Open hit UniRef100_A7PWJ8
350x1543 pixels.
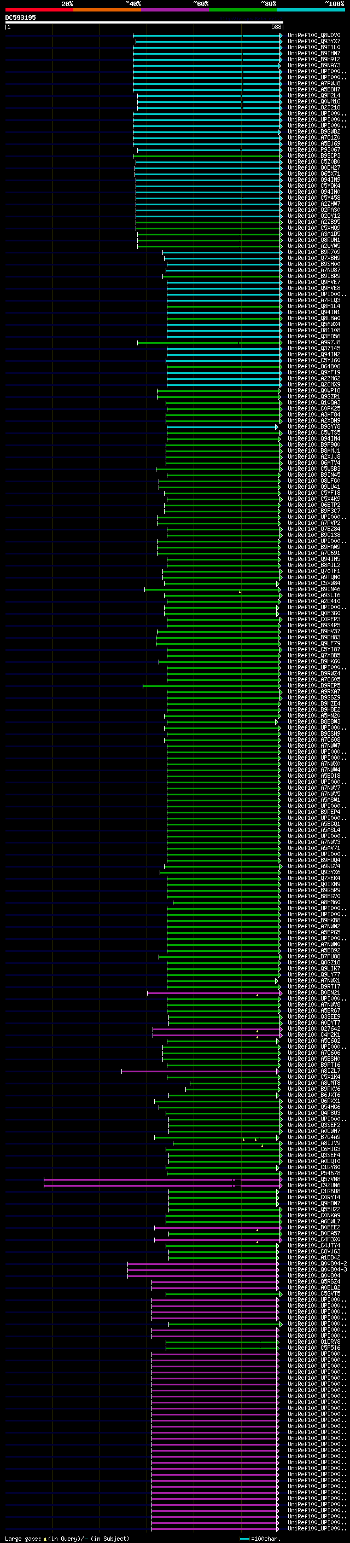pos(314,84)
